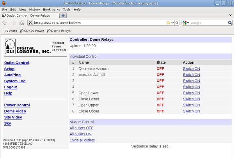Click the site identity icon in URL bar
This screenshot has height=158, width=234.
click(x=30, y=23)
